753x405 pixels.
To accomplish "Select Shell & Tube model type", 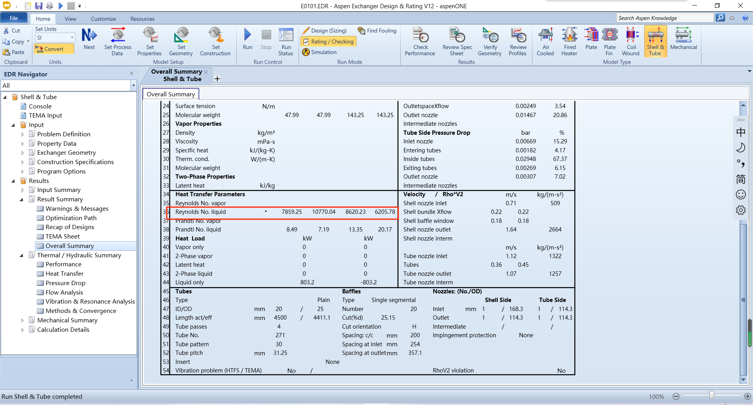I will (655, 42).
